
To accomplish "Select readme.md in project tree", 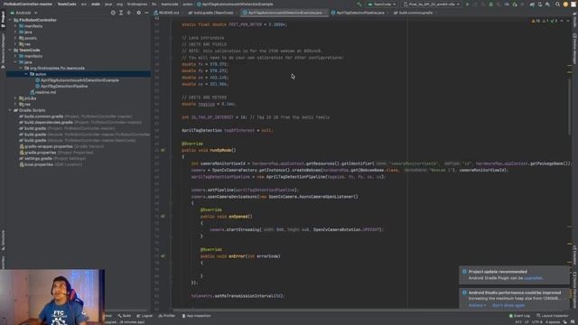I will click(43, 92).
